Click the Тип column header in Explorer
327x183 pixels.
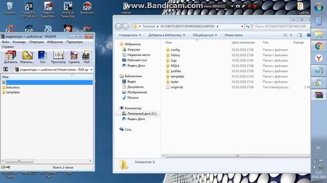(266, 42)
